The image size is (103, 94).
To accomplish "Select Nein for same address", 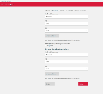I will click(x=49, y=46).
